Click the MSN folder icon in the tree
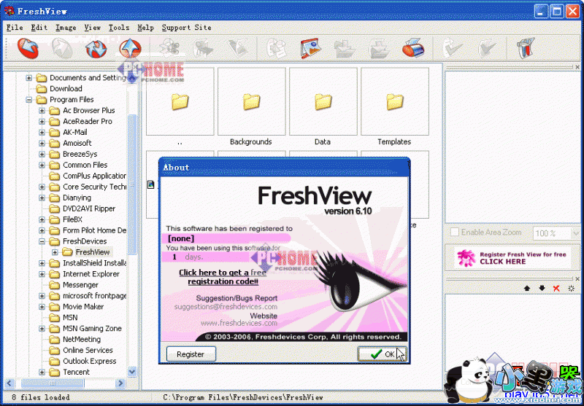Viewport: 584px width, 406px height. (54, 318)
